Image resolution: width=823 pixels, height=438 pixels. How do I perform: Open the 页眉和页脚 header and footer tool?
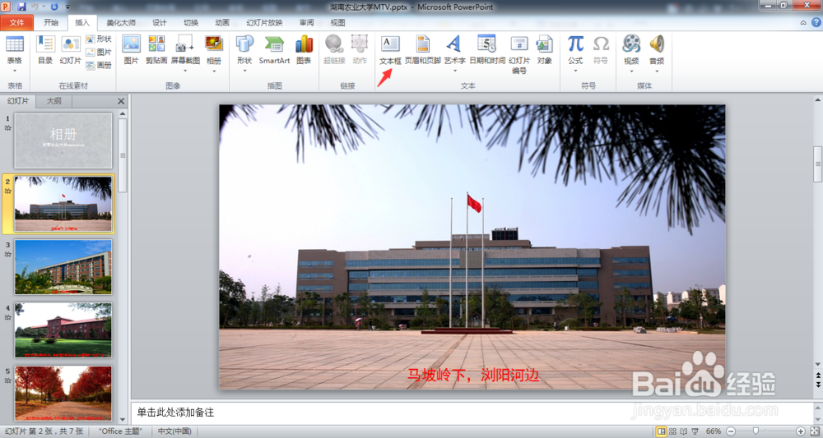(422, 50)
